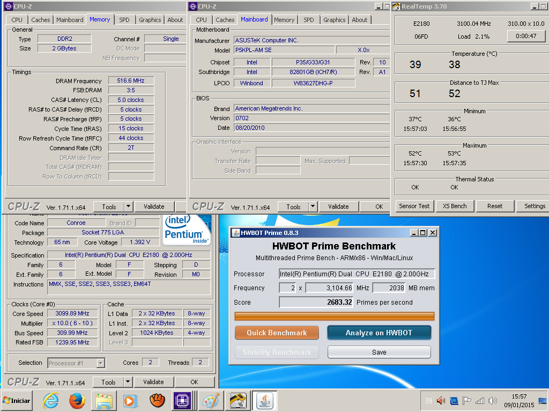Click Analyze on HWBOT button

[379, 333]
